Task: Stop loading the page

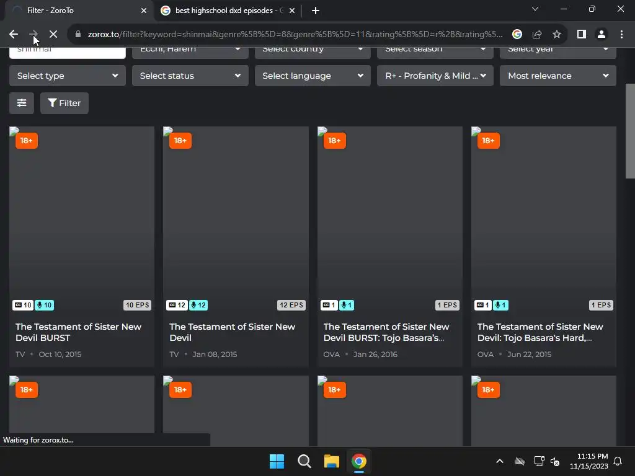Action: click(x=53, y=35)
